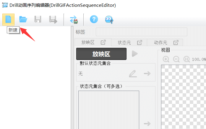This screenshot has width=206, height=129.
Task: Open help via blue question mark icon
Action: pyautogui.click(x=94, y=19)
